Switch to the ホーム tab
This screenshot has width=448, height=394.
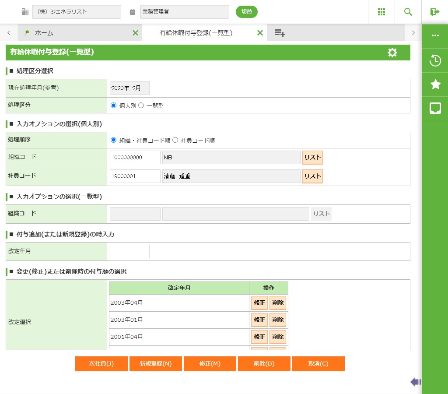click(x=44, y=33)
